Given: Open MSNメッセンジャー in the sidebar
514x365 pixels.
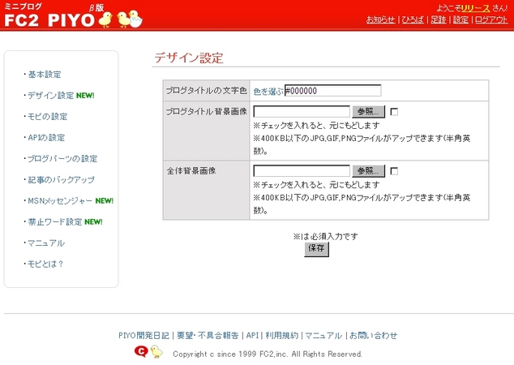Looking at the screenshot, I should [60, 200].
